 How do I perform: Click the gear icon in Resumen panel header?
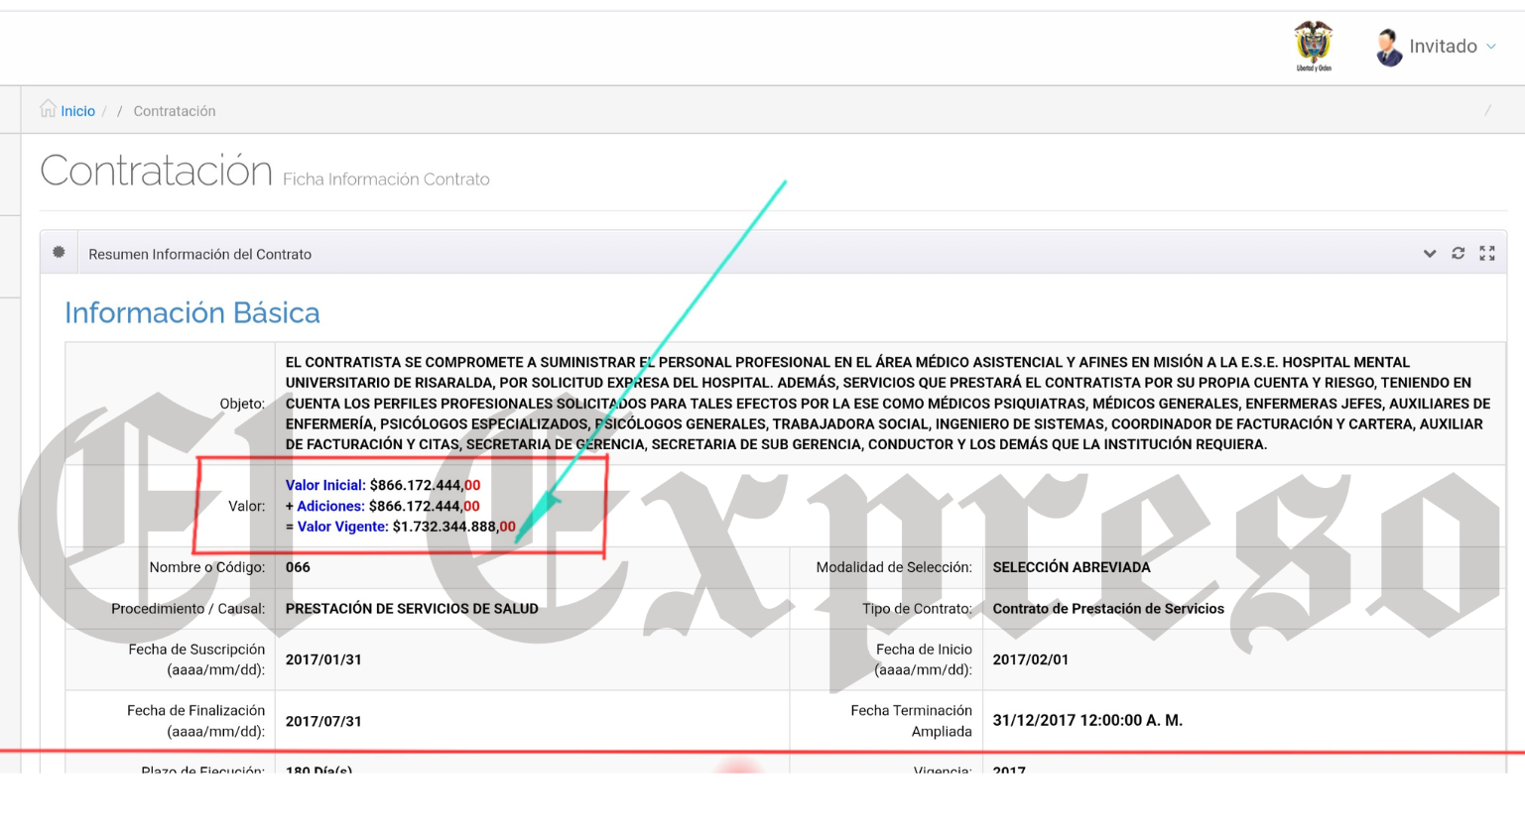point(59,253)
